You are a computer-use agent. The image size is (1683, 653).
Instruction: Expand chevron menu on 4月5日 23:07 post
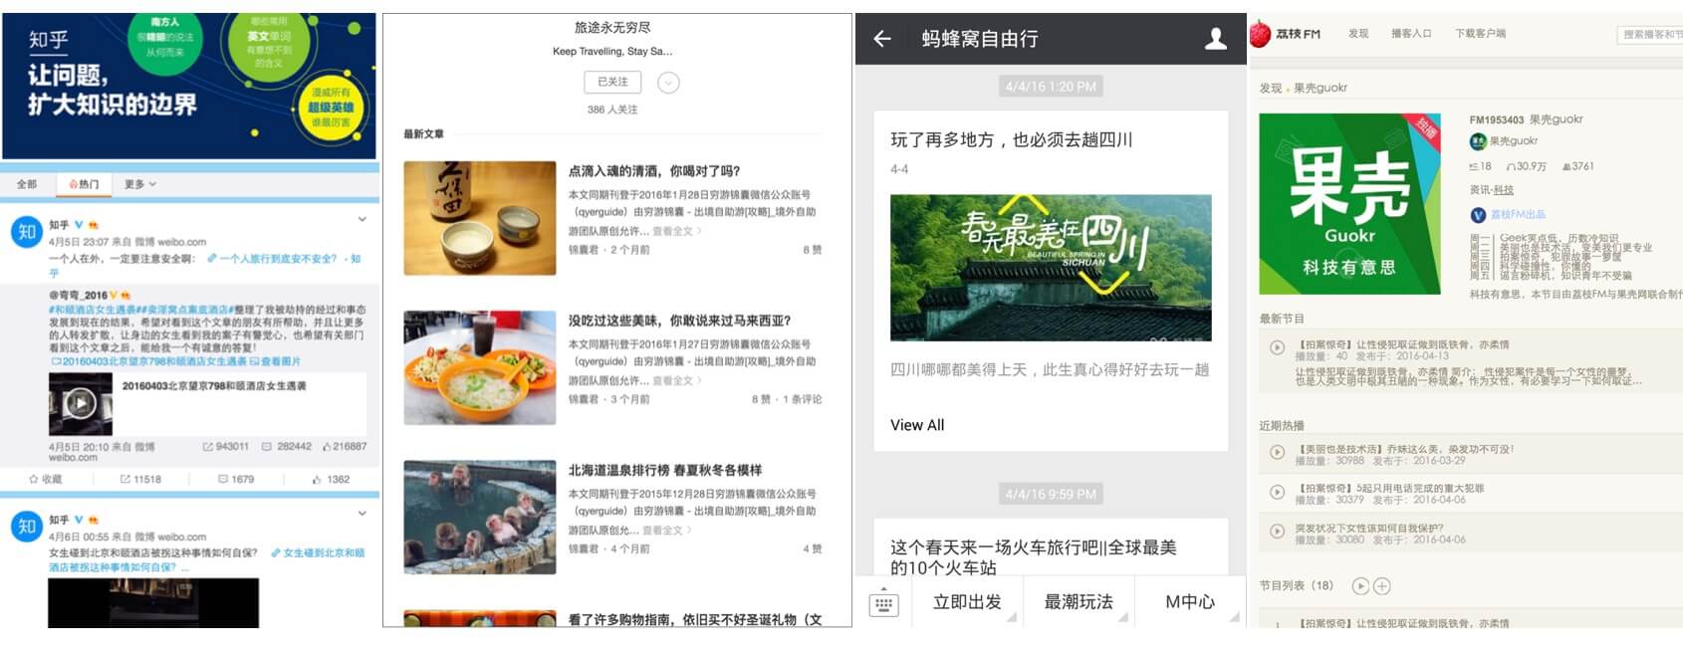[x=361, y=219]
